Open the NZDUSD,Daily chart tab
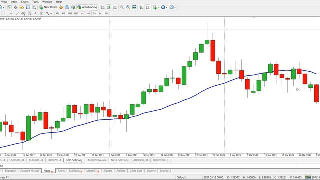 [120, 160]
